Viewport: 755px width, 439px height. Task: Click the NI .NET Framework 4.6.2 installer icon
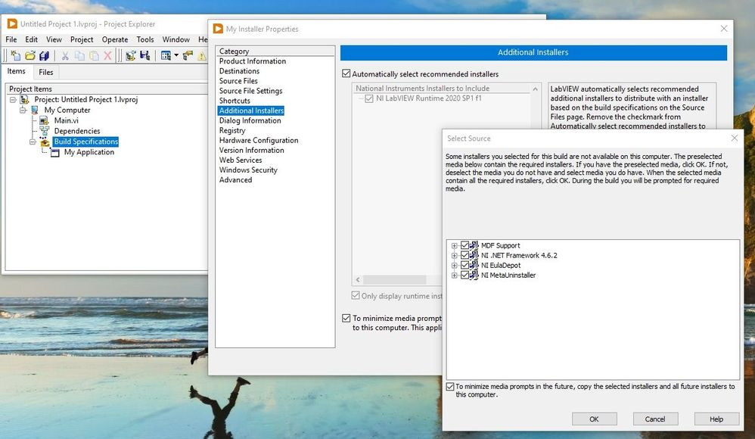[x=474, y=255]
